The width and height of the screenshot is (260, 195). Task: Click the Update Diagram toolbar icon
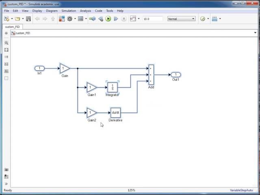pos(93,19)
